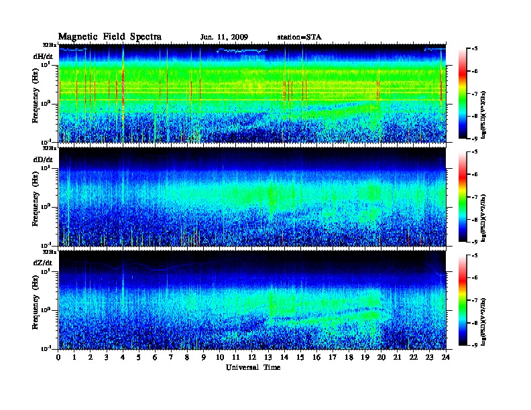531x410 pixels.
Task: Click the "-7" tick on the dH/dt color bar
Action: 475,94
